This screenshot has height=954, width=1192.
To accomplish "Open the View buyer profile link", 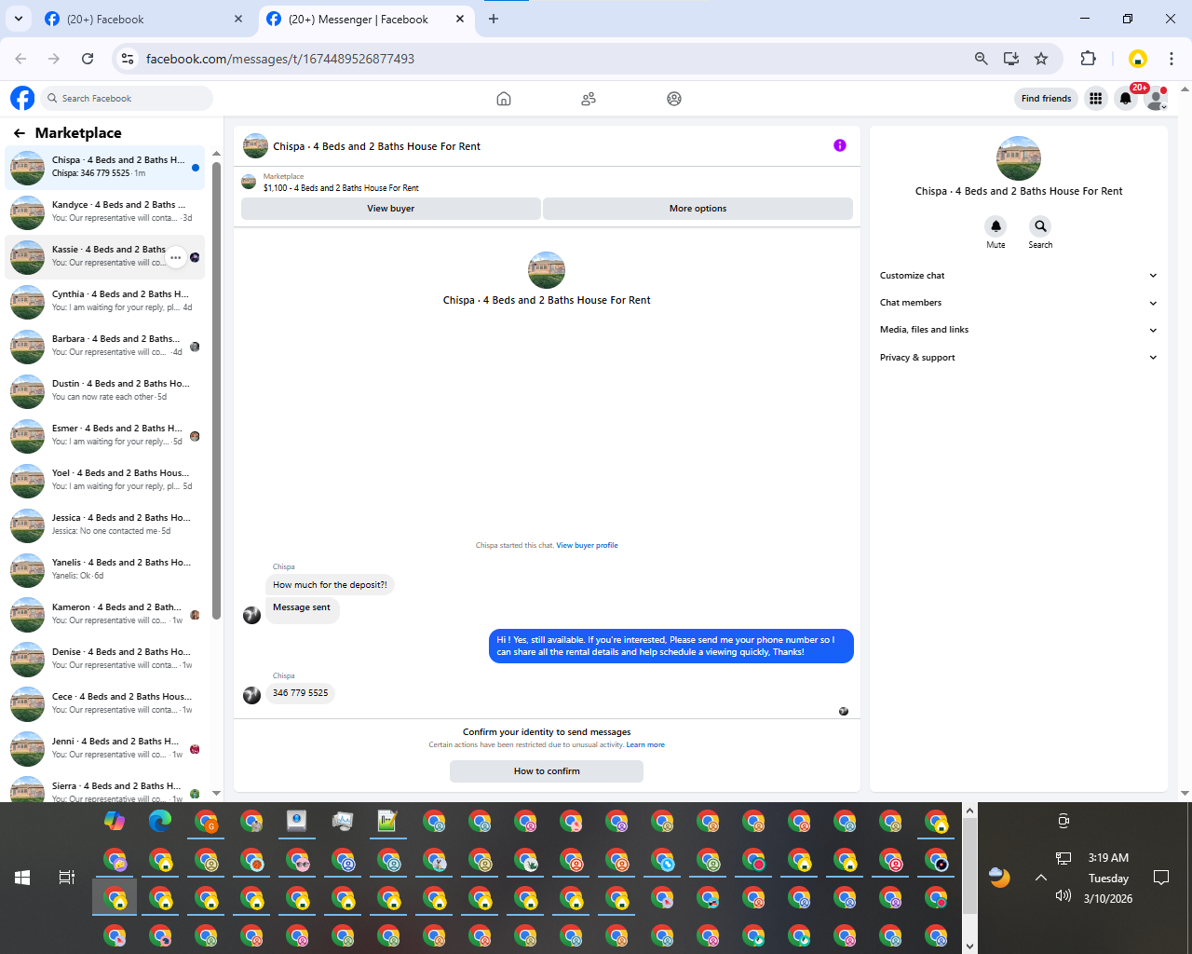I will [587, 546].
